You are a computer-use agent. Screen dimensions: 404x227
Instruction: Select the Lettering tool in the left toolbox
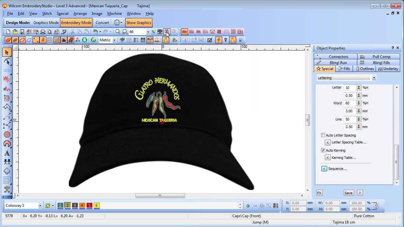pyautogui.click(x=7, y=153)
